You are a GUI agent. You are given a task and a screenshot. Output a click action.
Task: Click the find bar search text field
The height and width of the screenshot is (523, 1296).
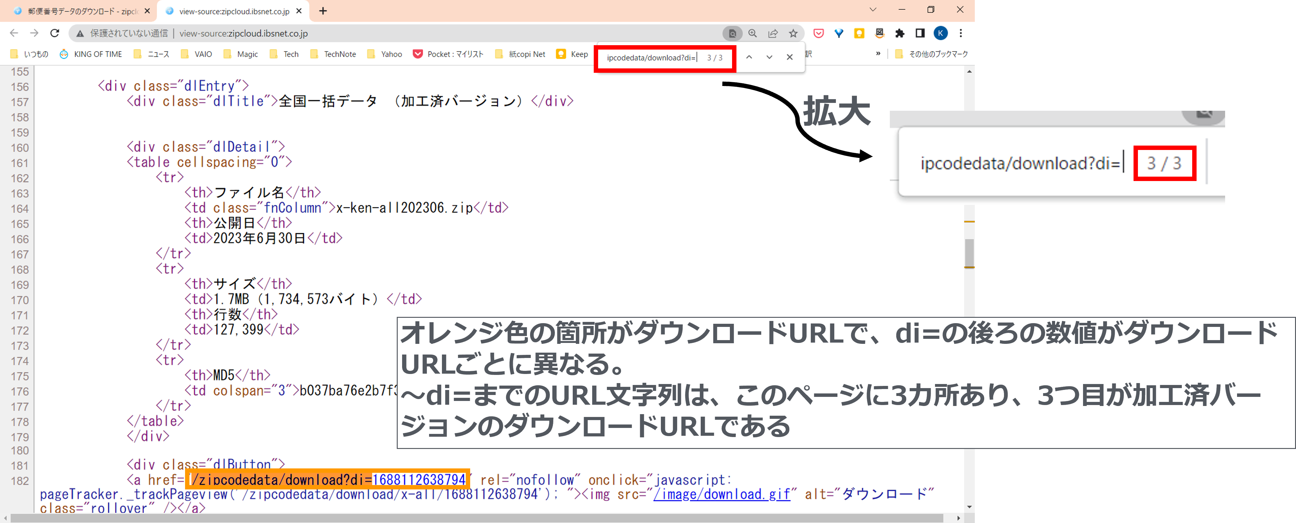[x=651, y=57]
